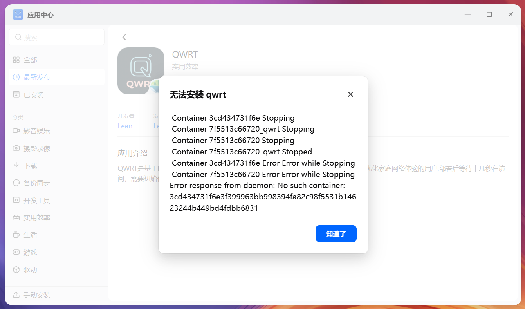
Task: Select the 最新发布 sidebar item
Action: (56, 77)
